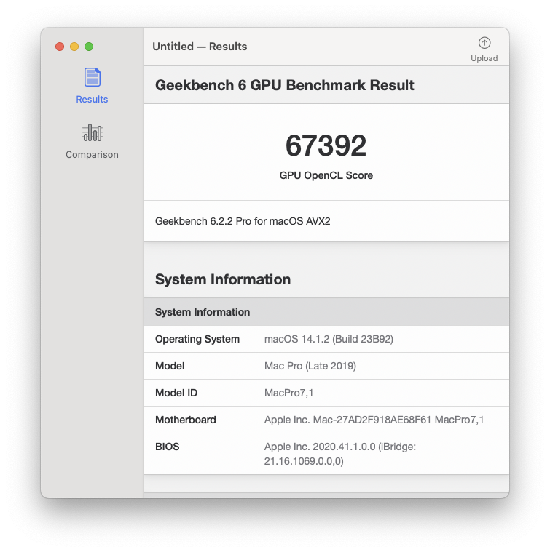Open the Comparison sidebar chart icon
Viewport: 550px width, 552px height.
tap(92, 132)
